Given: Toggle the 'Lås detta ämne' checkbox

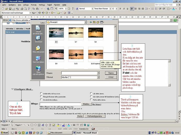Looking at the screenshot, I should pos(91,93).
